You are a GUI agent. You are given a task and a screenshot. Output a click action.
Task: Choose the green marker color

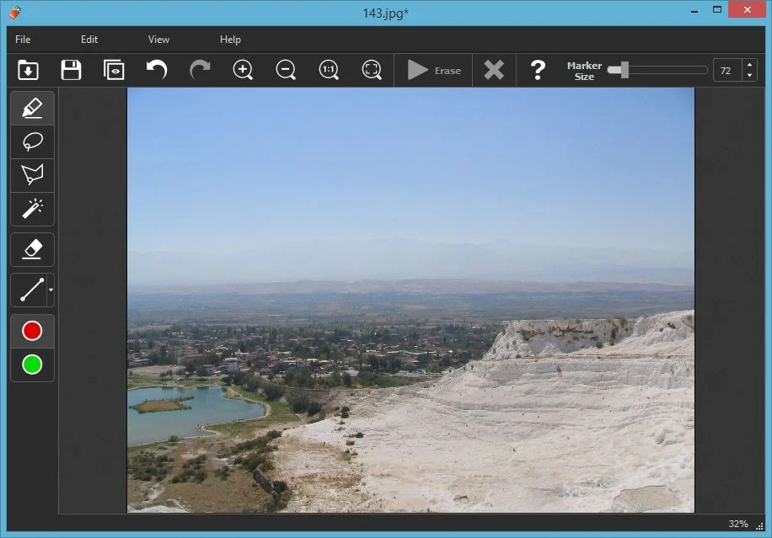click(32, 365)
